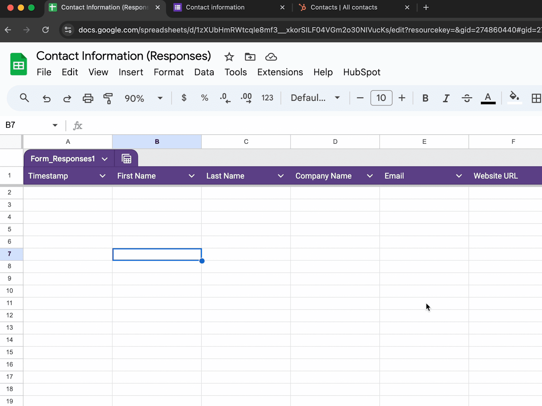Expand the name box dropdown arrow
The height and width of the screenshot is (406, 542).
coord(55,125)
